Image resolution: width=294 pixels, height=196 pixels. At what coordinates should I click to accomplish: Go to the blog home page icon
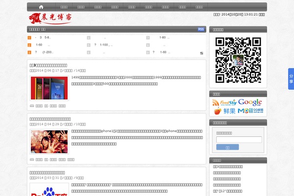click(41, 7)
